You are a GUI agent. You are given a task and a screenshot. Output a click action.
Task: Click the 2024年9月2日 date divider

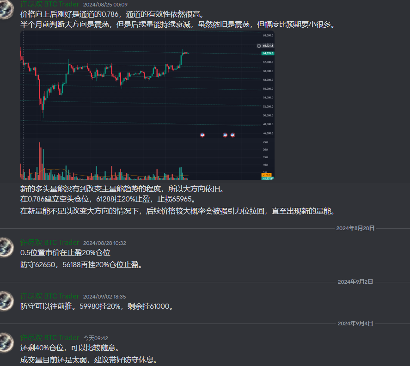355,282
